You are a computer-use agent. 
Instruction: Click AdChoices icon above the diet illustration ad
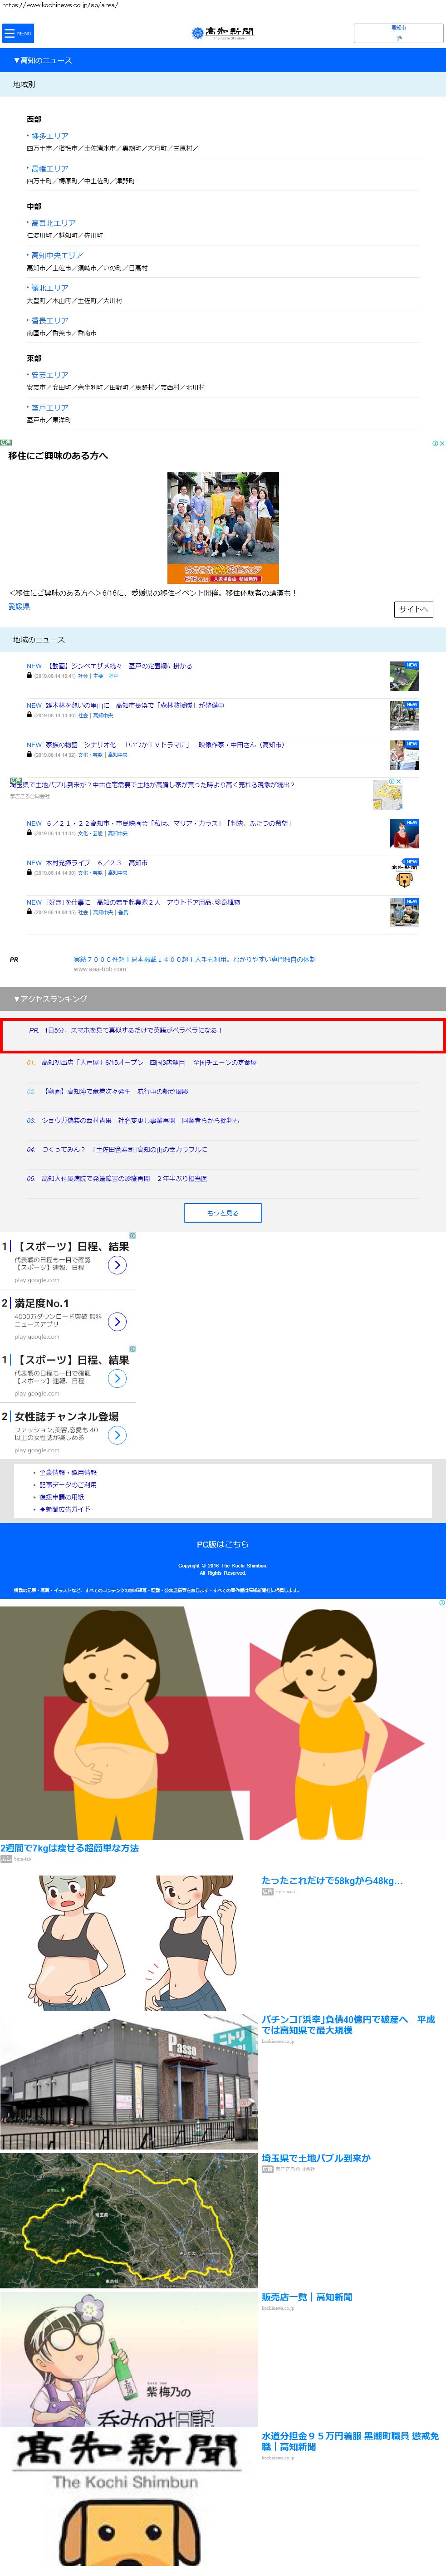(x=442, y=1603)
